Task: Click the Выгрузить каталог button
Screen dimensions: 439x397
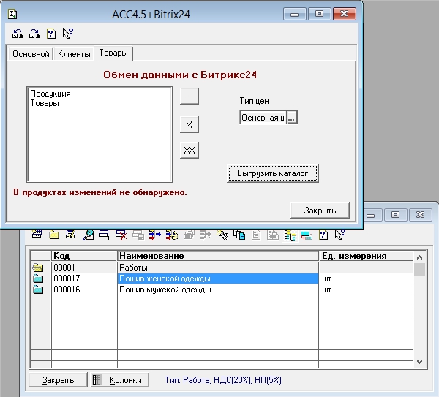Action: point(273,173)
